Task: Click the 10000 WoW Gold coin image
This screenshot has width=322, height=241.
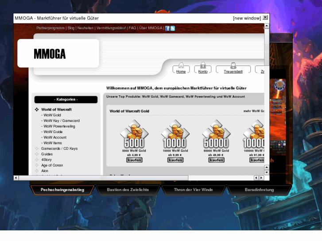Action: [175, 134]
